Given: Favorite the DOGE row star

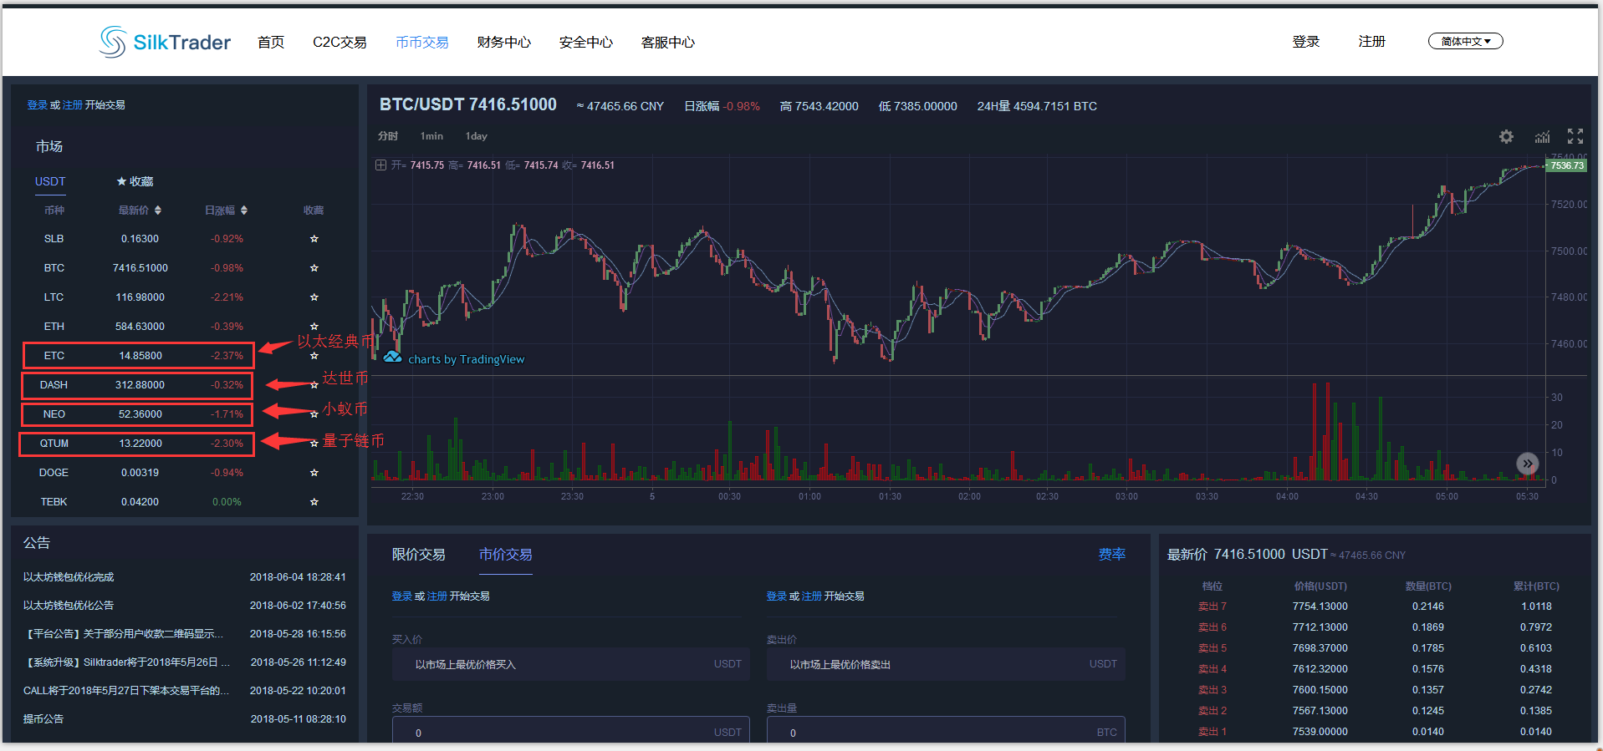Looking at the screenshot, I should click(314, 473).
